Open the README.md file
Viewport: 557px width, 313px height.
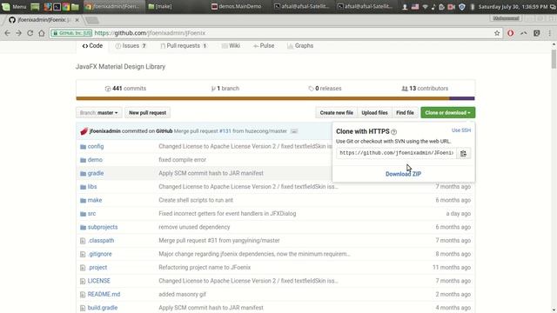click(x=104, y=295)
